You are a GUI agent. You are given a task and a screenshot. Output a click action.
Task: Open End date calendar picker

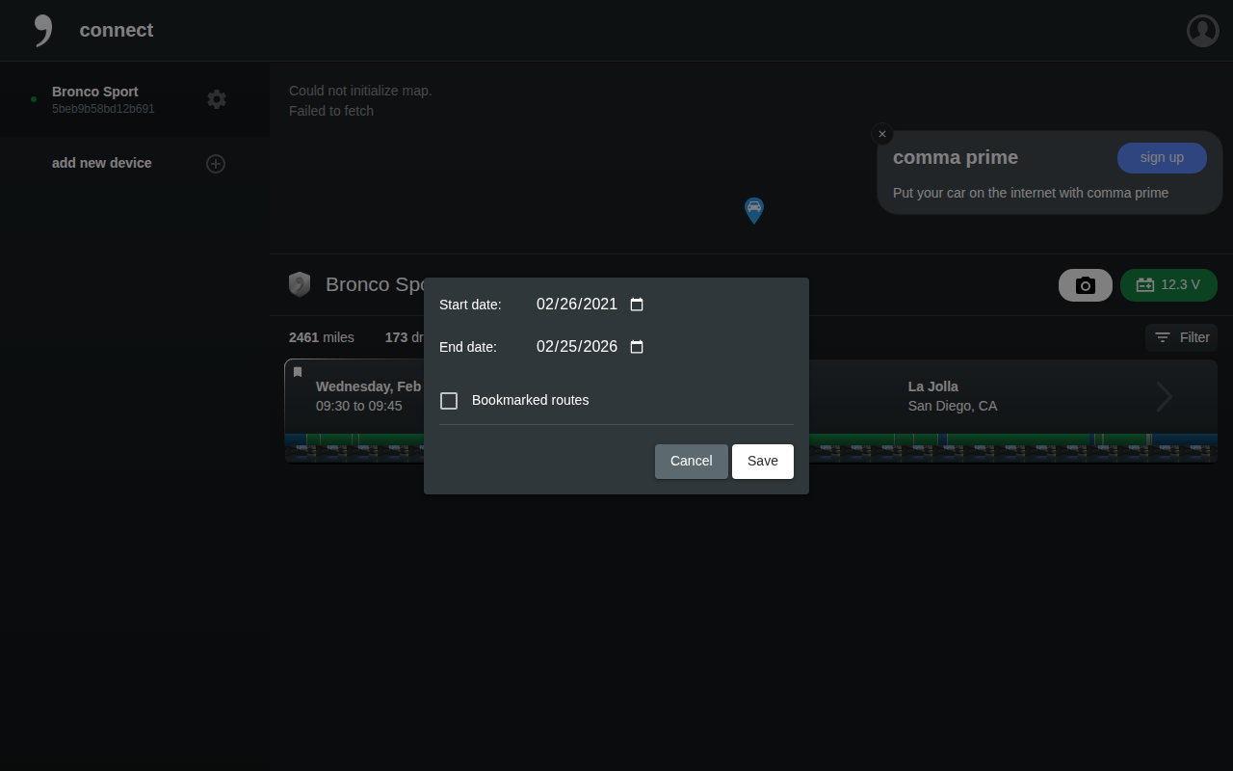[637, 347]
